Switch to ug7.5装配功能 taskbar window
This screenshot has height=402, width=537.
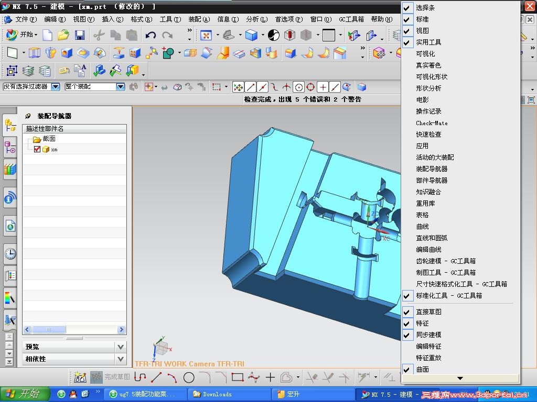145,394
